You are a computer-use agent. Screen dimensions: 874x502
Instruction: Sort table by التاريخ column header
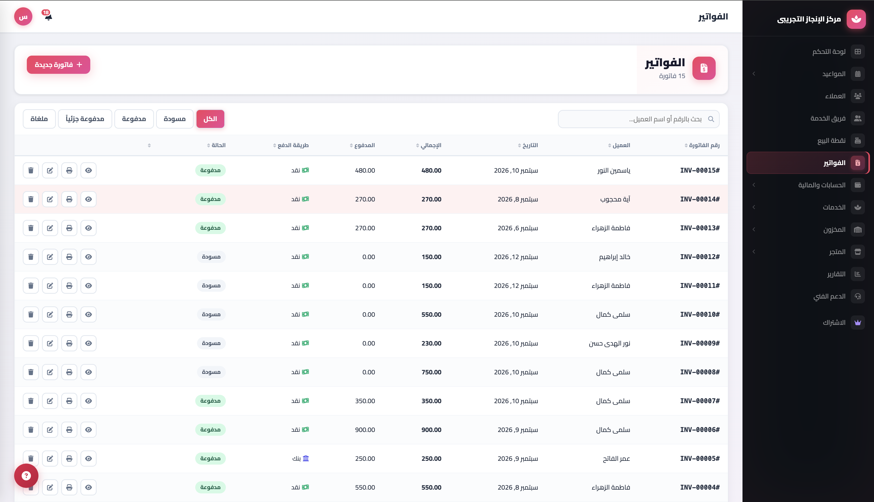point(528,145)
